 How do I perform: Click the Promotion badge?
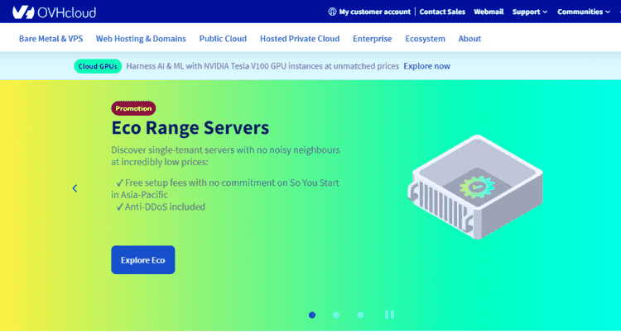133,108
